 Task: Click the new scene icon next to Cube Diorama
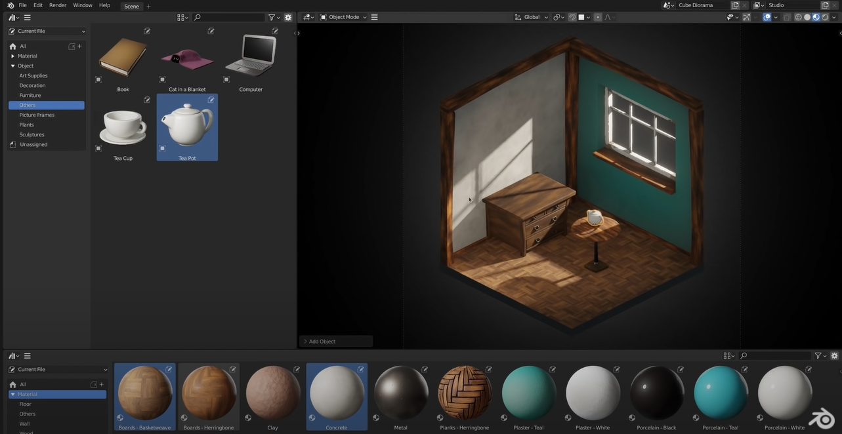(x=735, y=5)
